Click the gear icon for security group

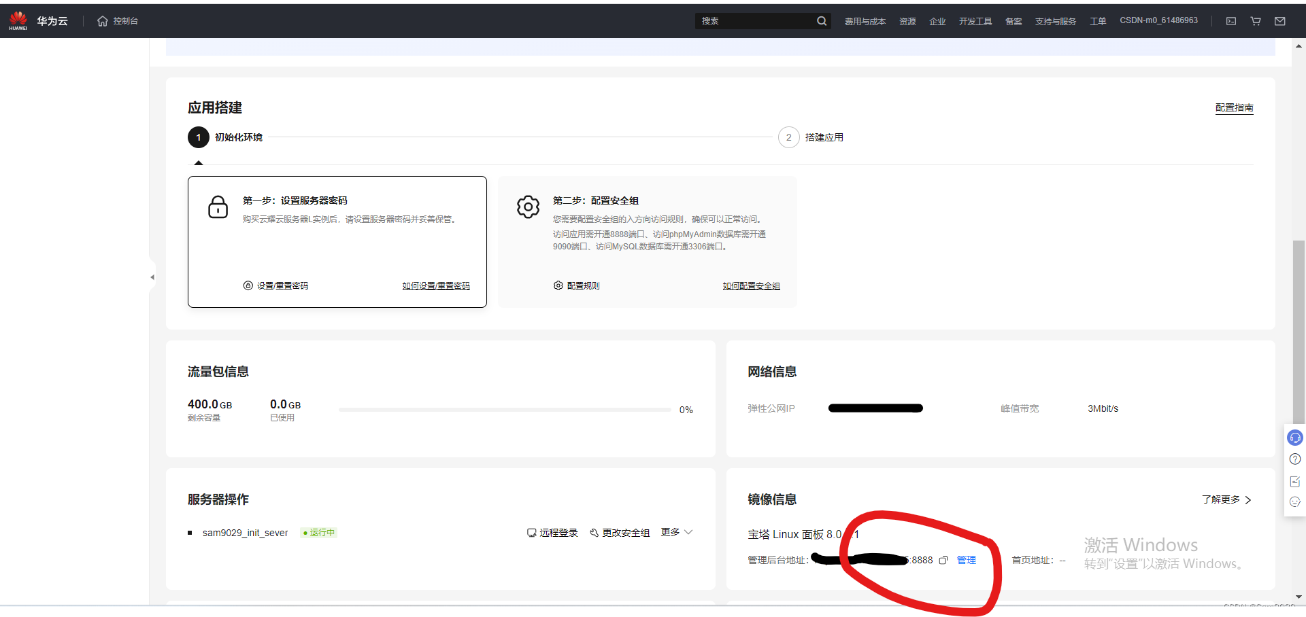tap(528, 207)
